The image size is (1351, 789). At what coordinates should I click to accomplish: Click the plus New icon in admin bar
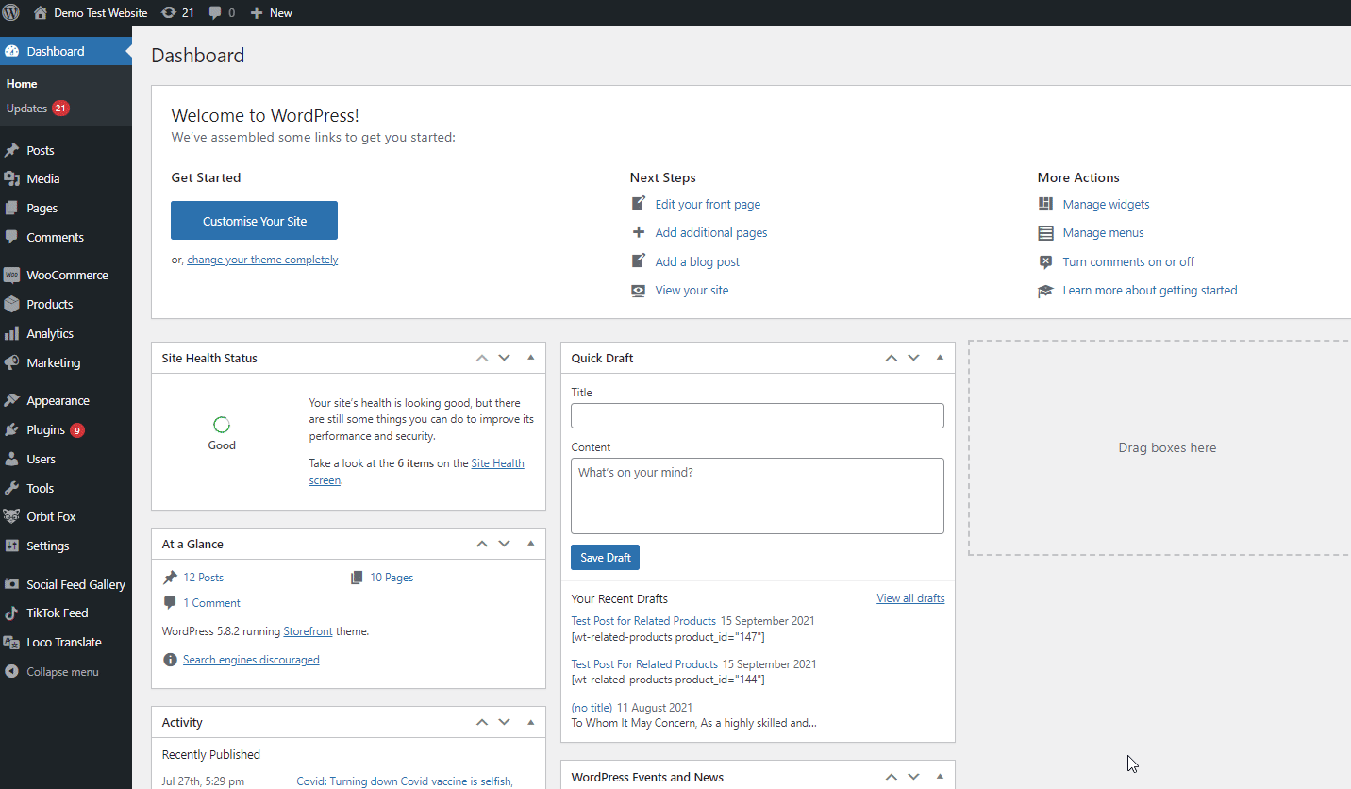point(257,13)
